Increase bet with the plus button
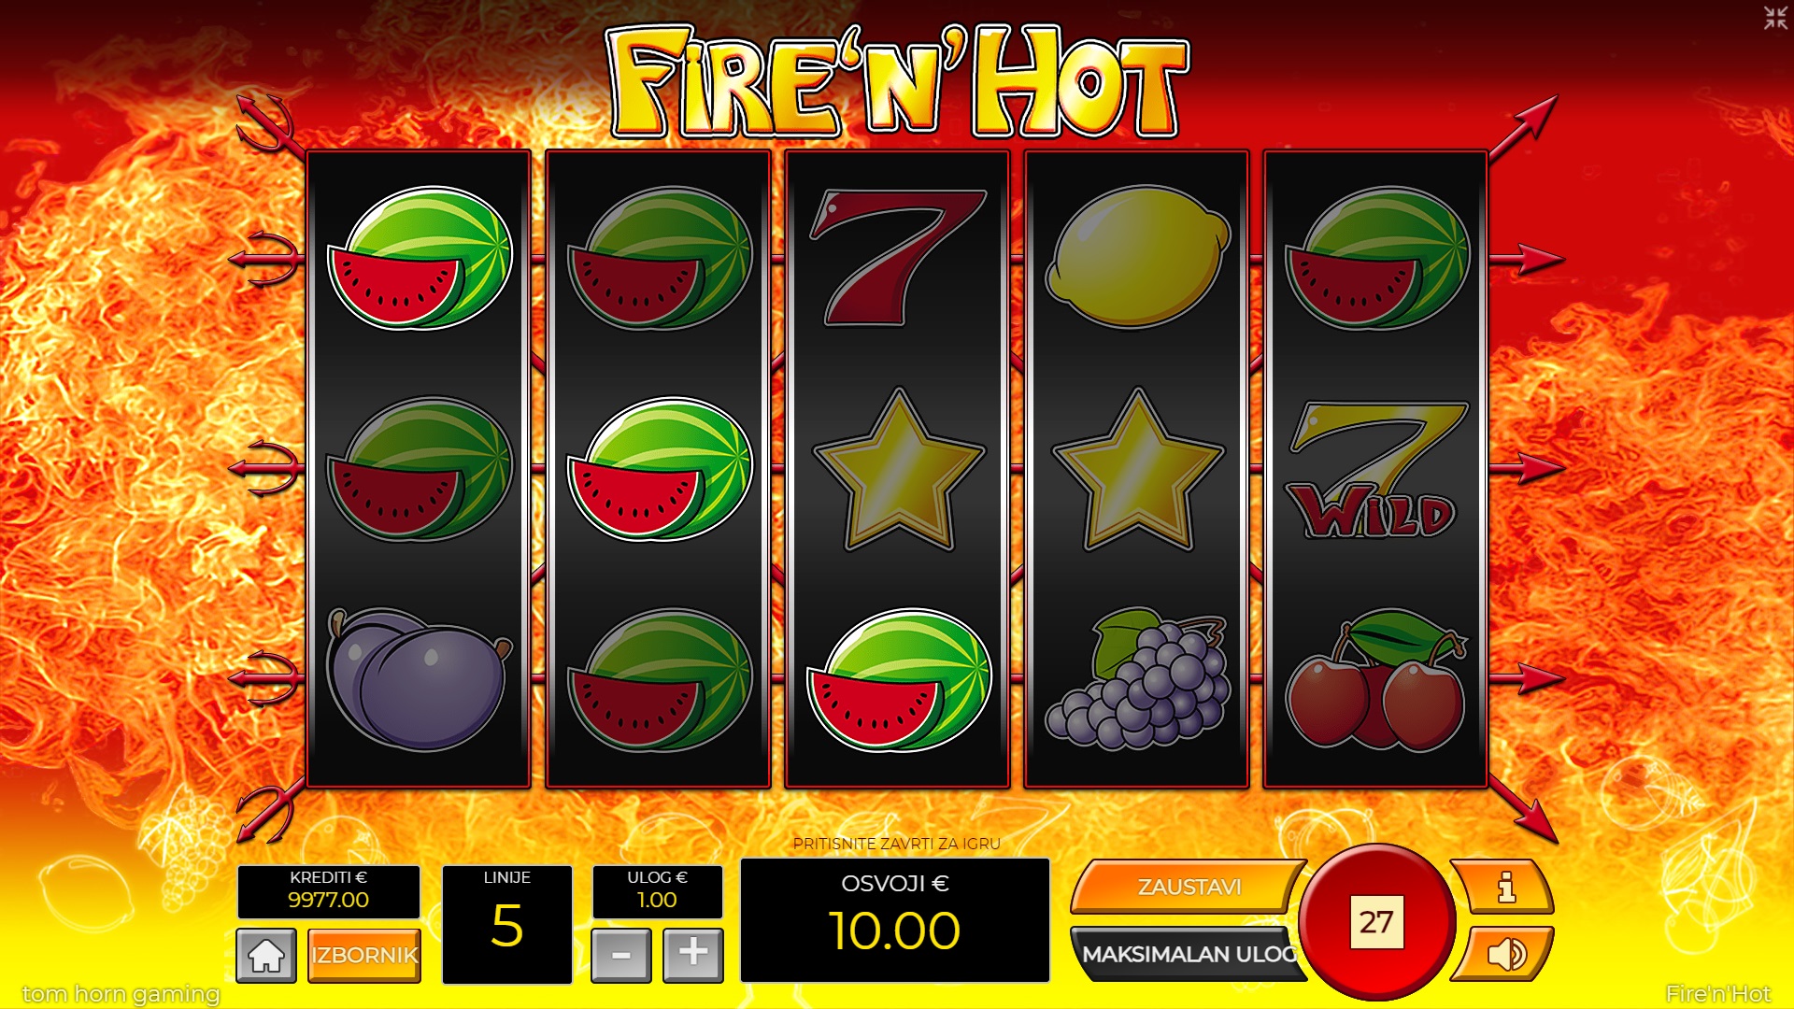The height and width of the screenshot is (1009, 1794). pyautogui.click(x=693, y=955)
